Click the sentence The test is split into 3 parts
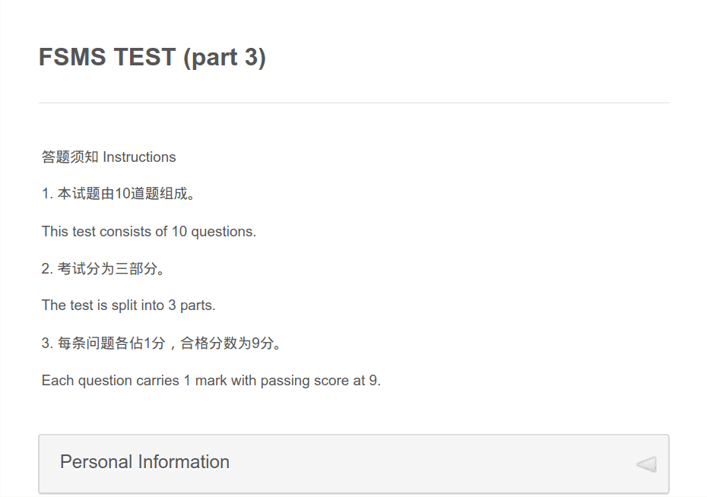This screenshot has width=707, height=497. tap(128, 305)
